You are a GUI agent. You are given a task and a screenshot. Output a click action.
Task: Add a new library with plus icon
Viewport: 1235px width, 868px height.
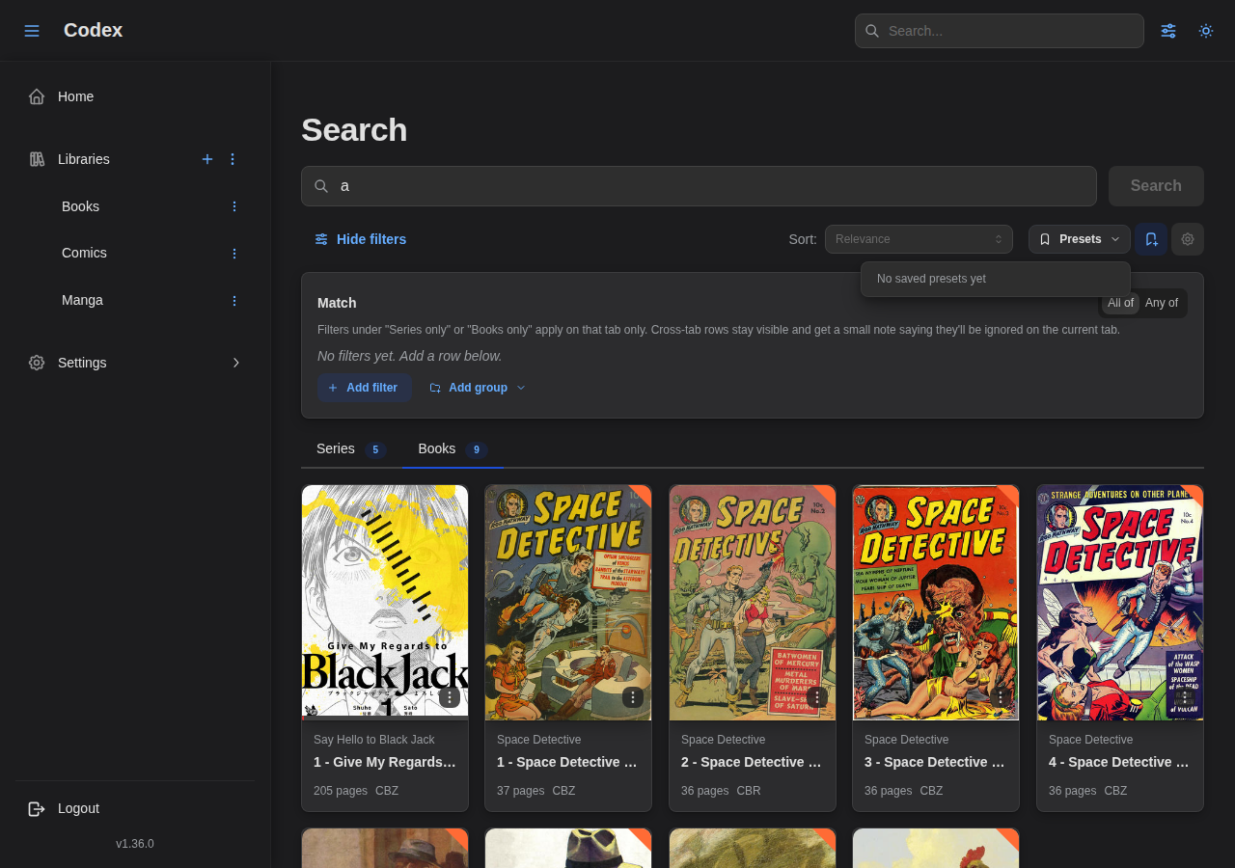tap(207, 159)
